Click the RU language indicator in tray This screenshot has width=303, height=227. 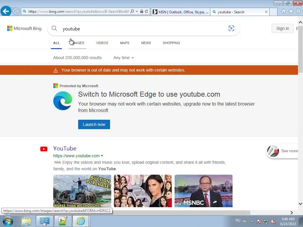tap(238, 220)
